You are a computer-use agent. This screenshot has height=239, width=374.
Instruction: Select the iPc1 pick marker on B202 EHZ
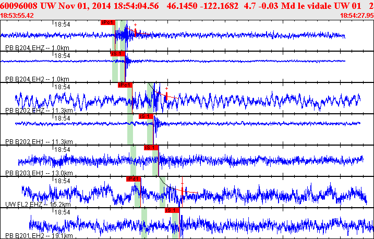[x=125, y=85]
